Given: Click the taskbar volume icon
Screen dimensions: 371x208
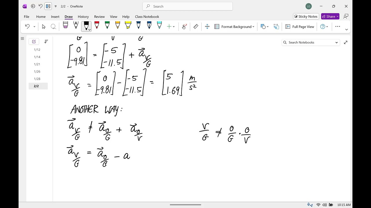Looking at the screenshot, I should pyautogui.click(x=324, y=205).
